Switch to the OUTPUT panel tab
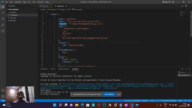The width and height of the screenshot is (192, 108). tap(53, 69)
